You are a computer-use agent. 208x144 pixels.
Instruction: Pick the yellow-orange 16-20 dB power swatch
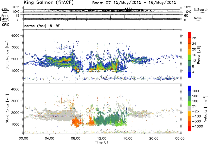pyautogui.click(x=190, y=52)
